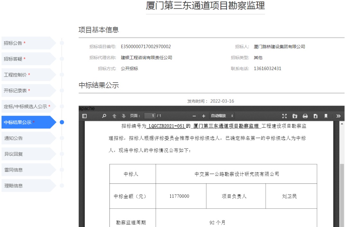This screenshot has width=347, height=227.
Task: Go to previous PDF page arrow
Action: pyautogui.click(x=114, y=116)
